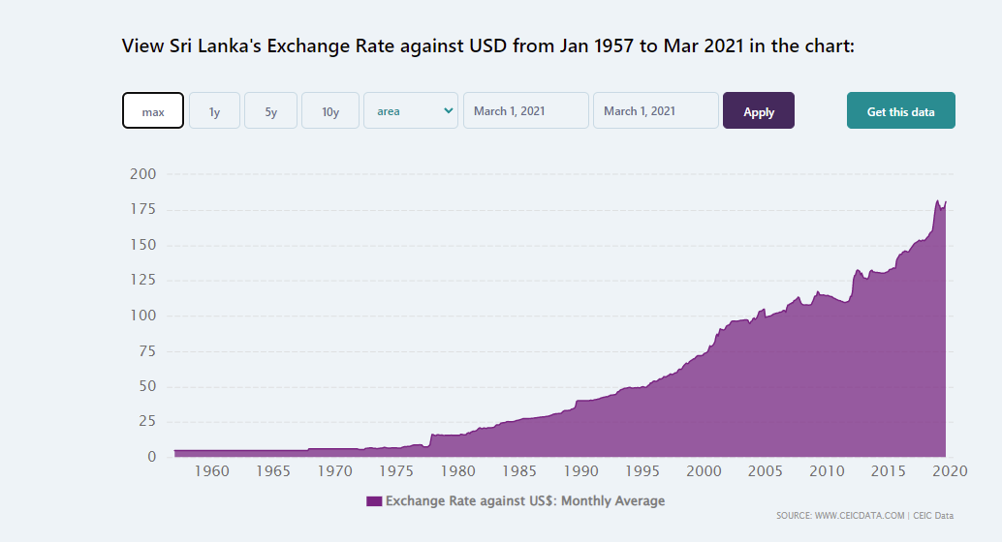The height and width of the screenshot is (542, 1002).
Task: Apply the selected date range
Action: click(x=759, y=110)
